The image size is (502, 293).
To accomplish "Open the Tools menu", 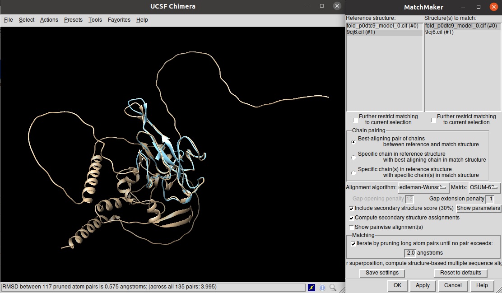I will (95, 20).
